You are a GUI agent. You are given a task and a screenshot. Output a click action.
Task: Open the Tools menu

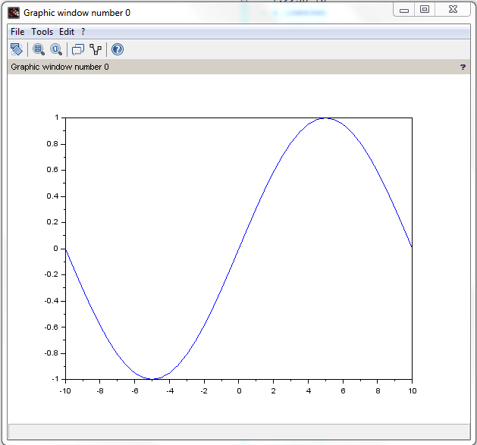pos(42,32)
